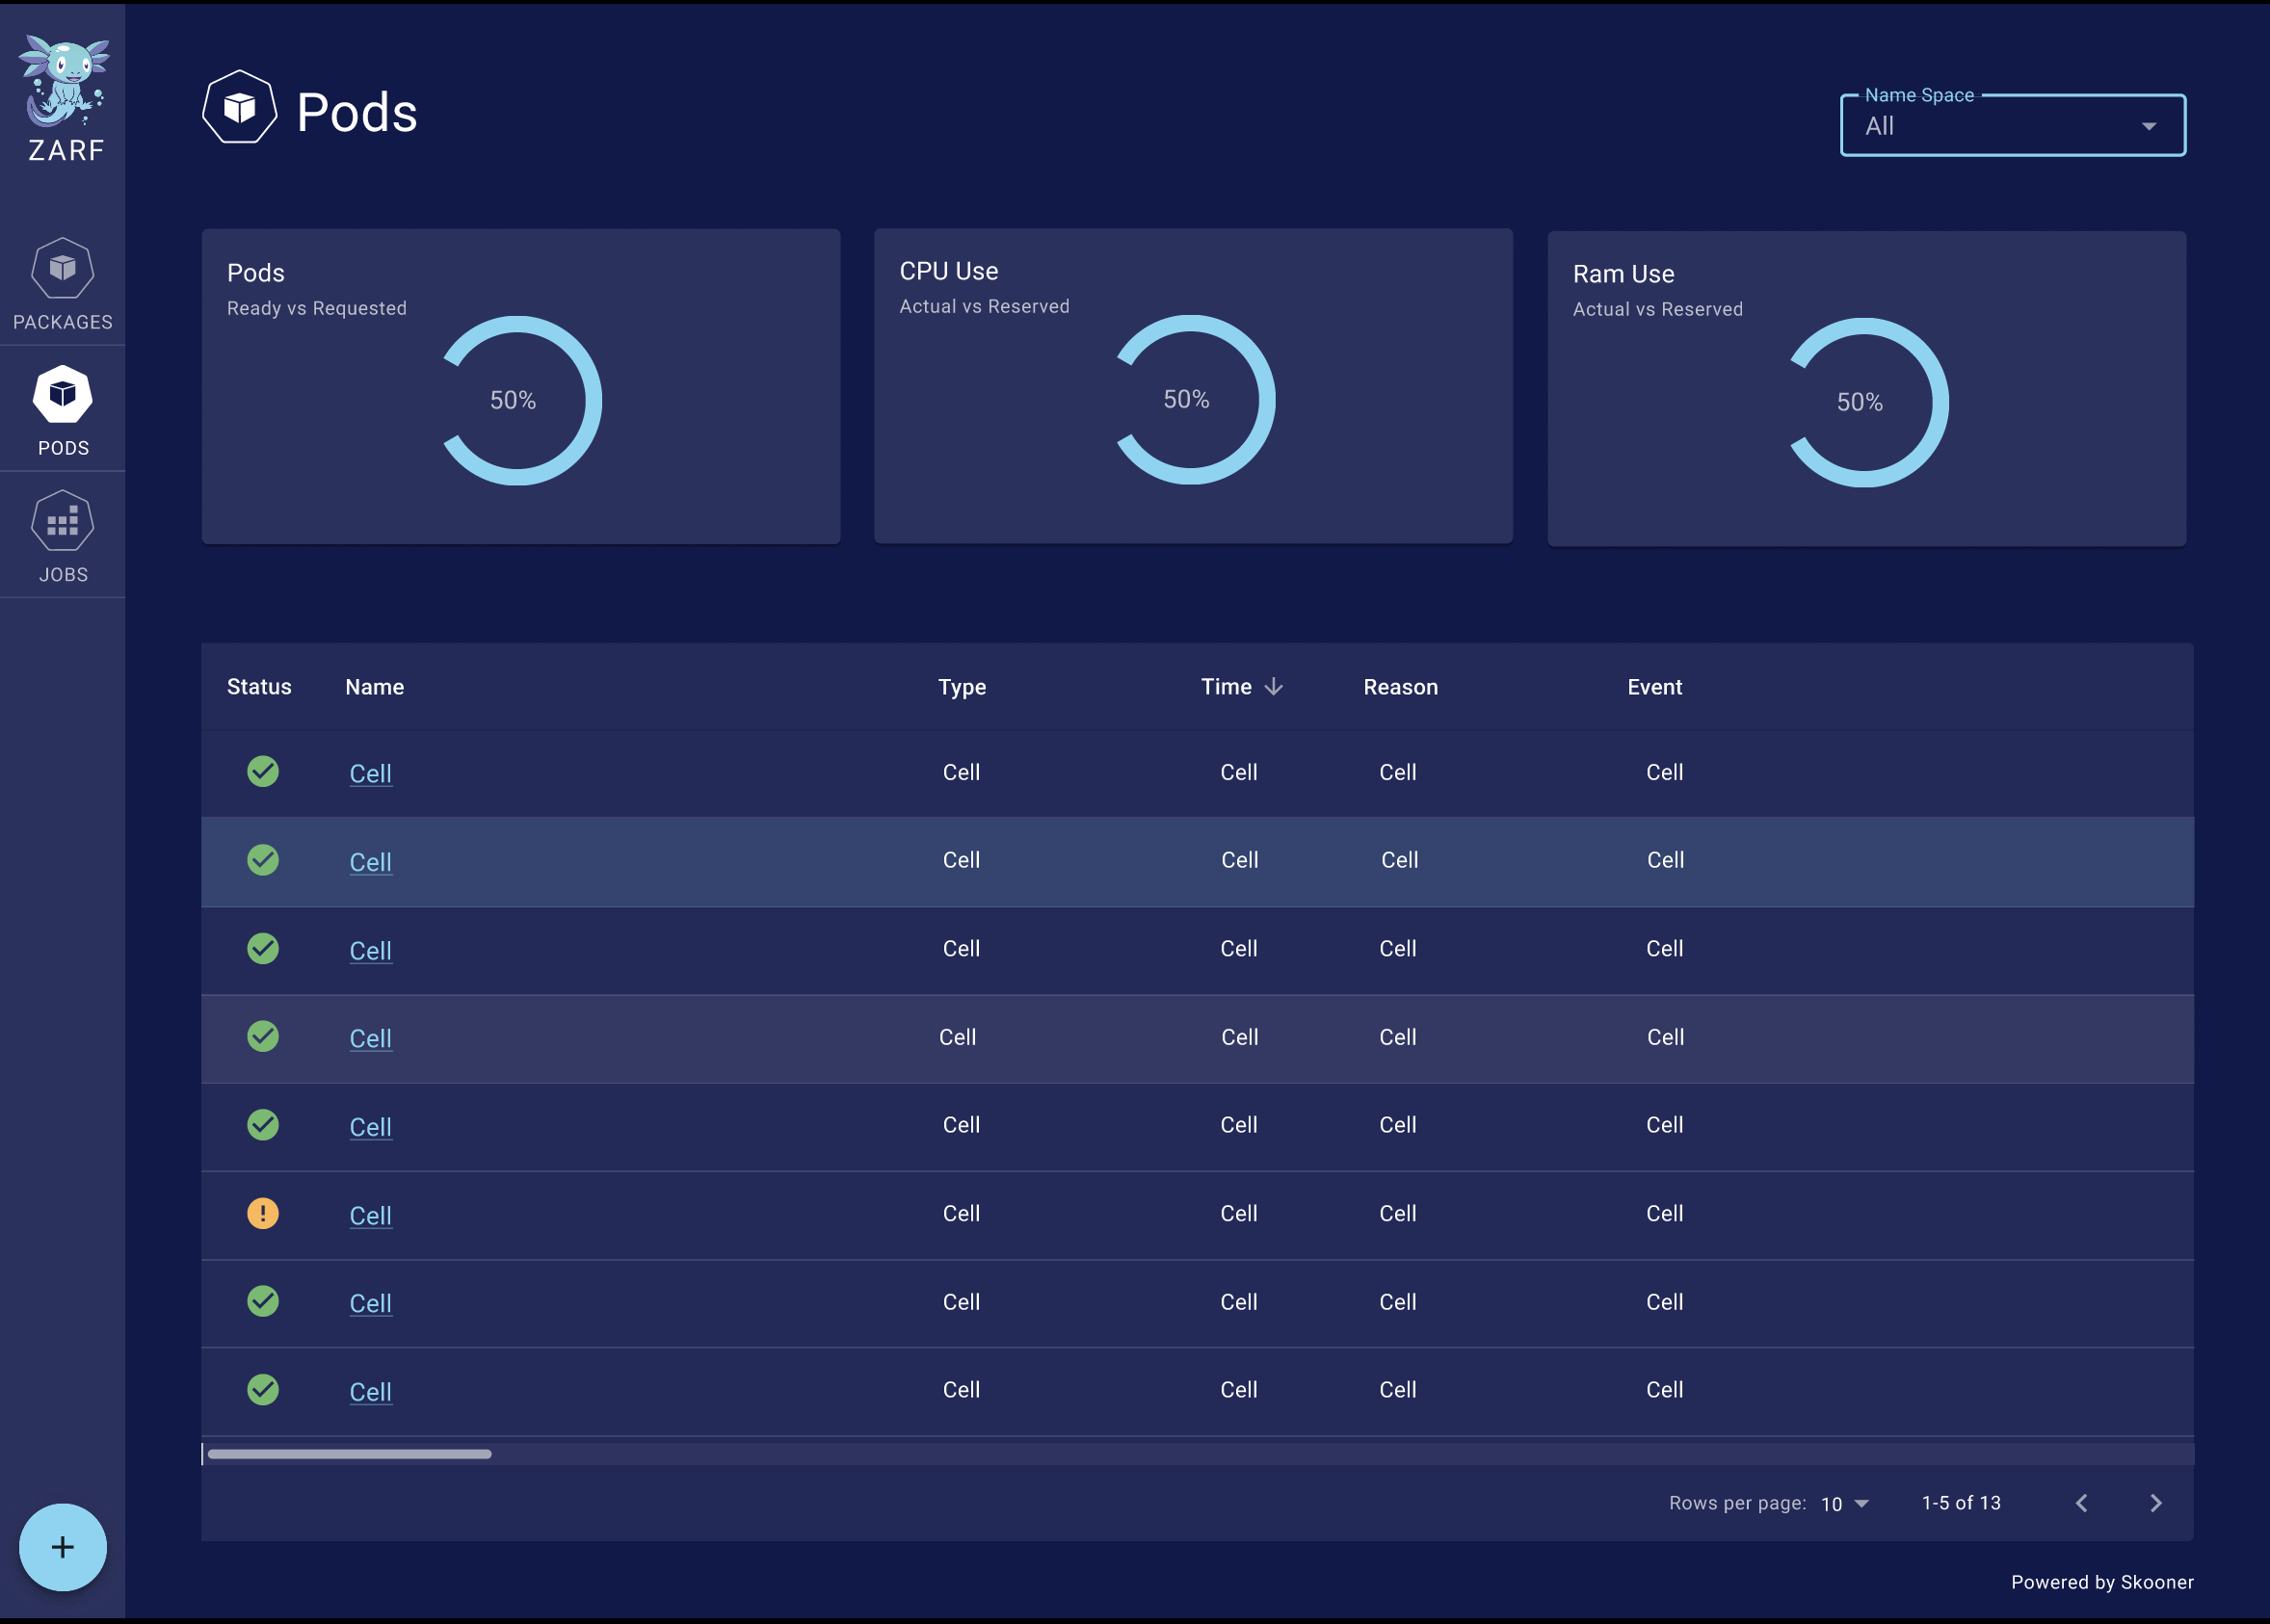Click the green check status icon on the first row
Screen dimensions: 2270x1624
pos(263,771)
